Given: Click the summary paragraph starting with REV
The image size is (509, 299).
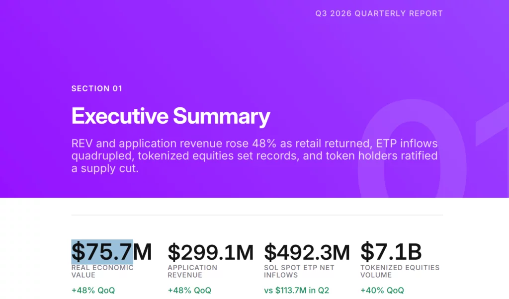Looking at the screenshot, I should tap(254, 155).
